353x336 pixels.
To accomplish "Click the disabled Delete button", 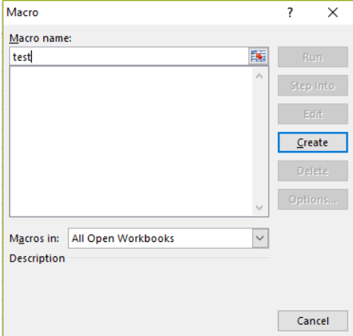I will click(x=313, y=171).
